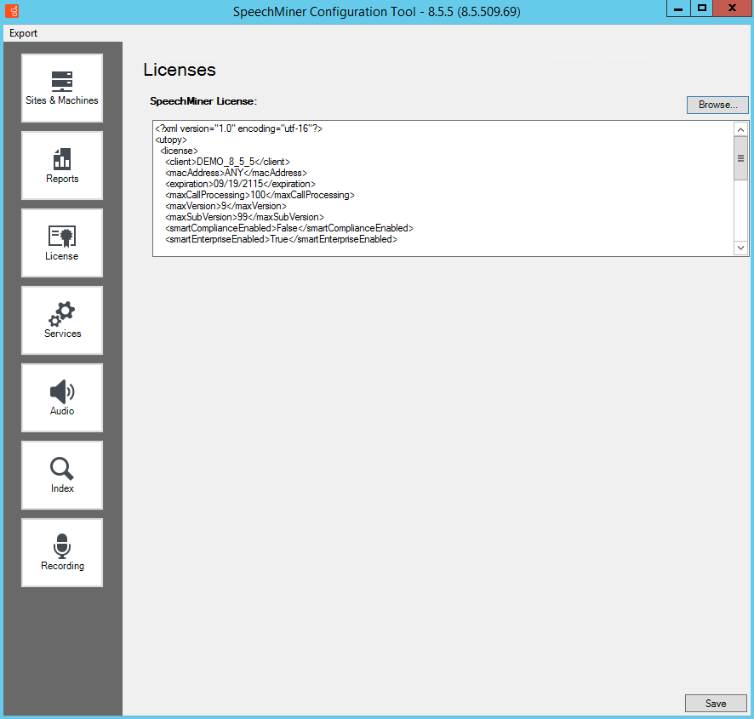Click the expiration date line in license

click(240, 184)
